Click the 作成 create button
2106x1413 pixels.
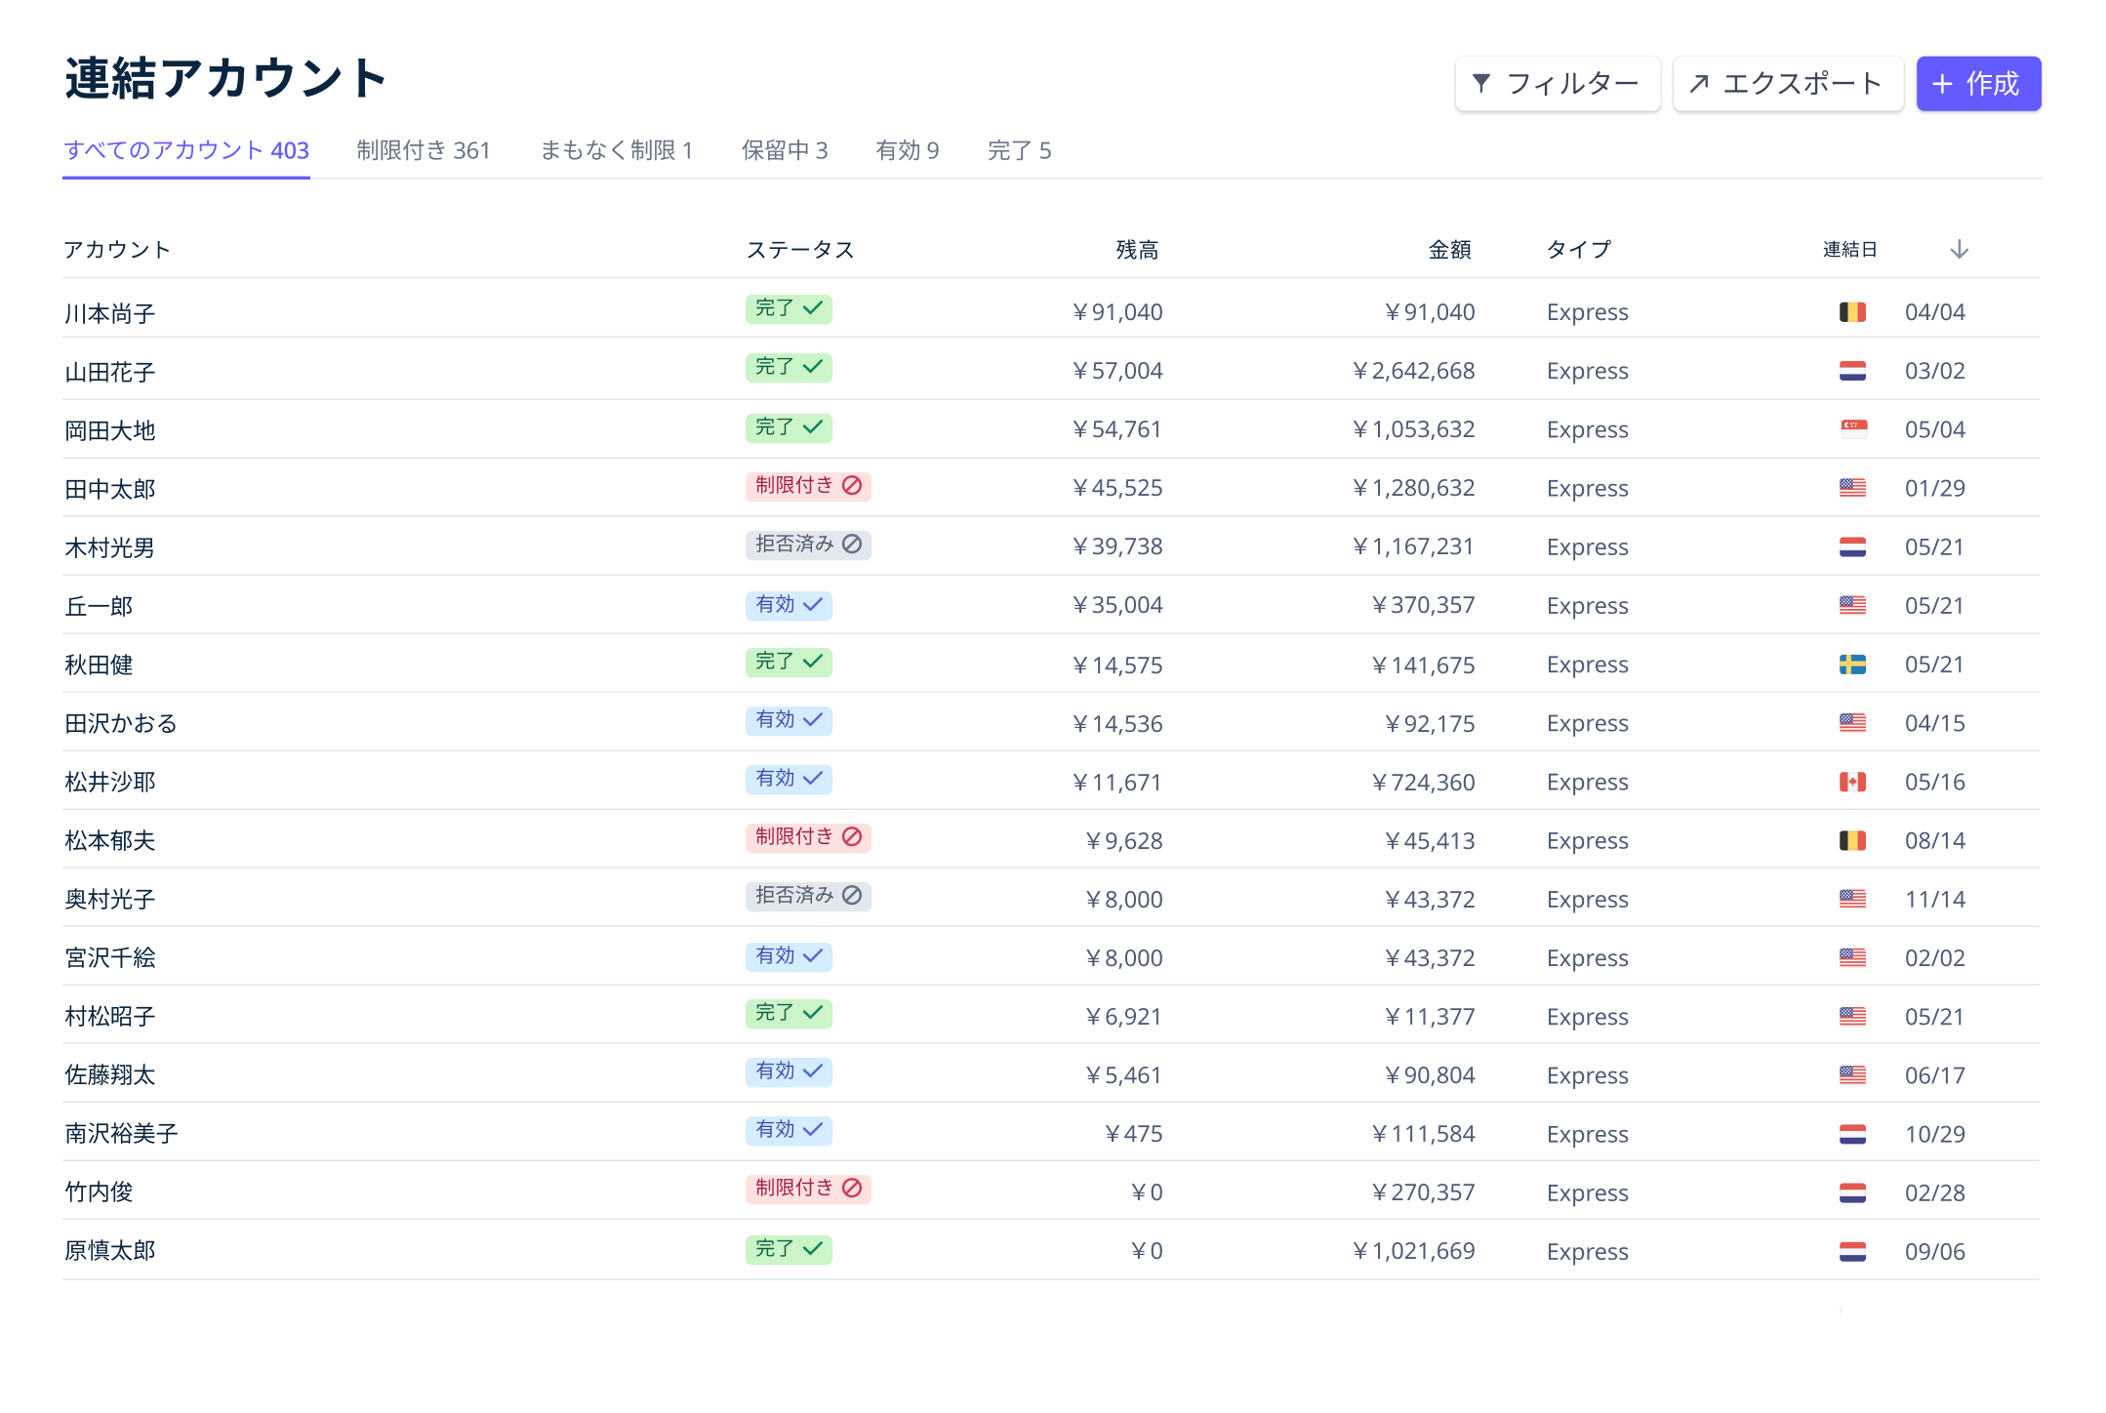pyautogui.click(x=1978, y=84)
